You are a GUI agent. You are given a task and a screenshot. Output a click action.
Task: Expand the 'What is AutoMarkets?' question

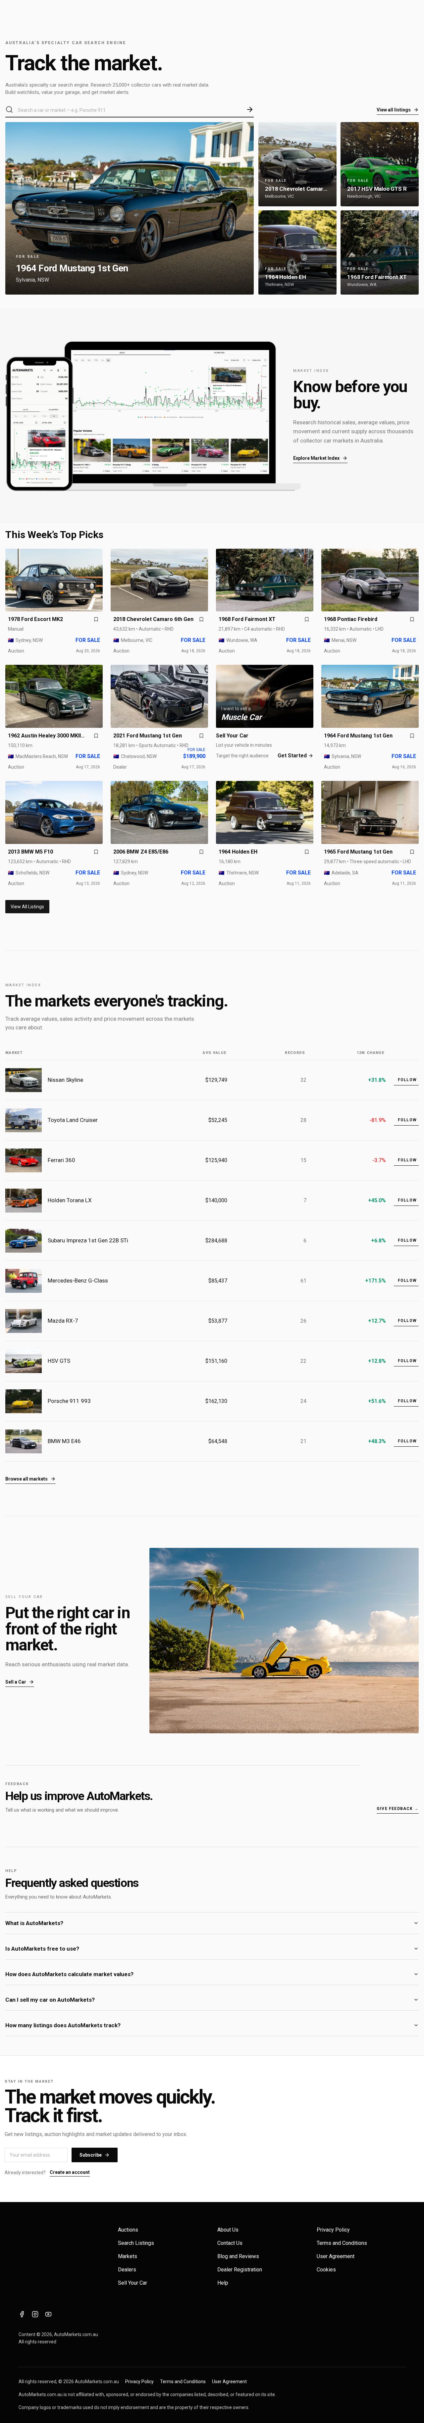tap(212, 1923)
